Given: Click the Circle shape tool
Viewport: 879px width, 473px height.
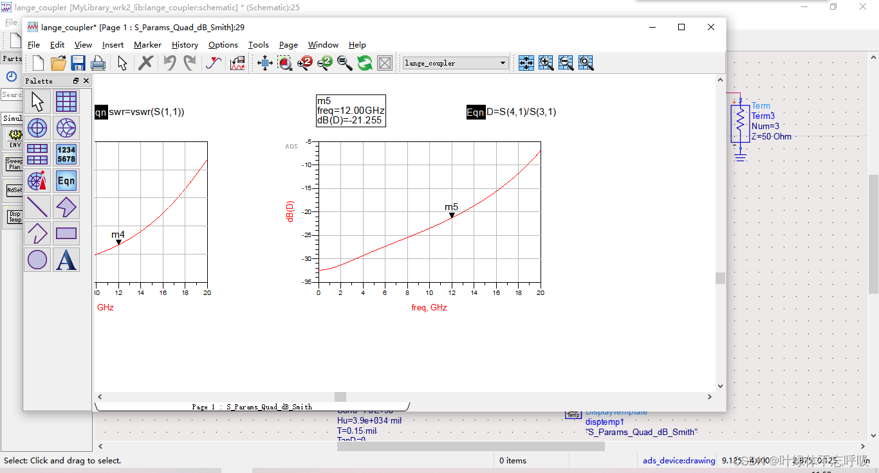Looking at the screenshot, I should pyautogui.click(x=37, y=260).
